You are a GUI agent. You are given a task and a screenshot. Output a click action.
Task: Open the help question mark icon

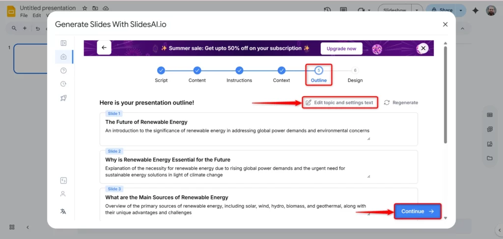pyautogui.click(x=63, y=70)
